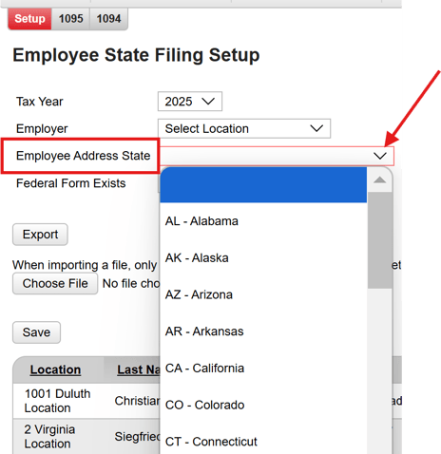Image resolution: width=441 pixels, height=454 pixels.
Task: Open the 1094 tab
Action: tap(108, 19)
